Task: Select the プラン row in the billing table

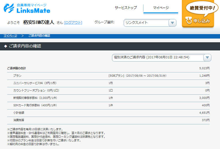Action: (x=17, y=75)
